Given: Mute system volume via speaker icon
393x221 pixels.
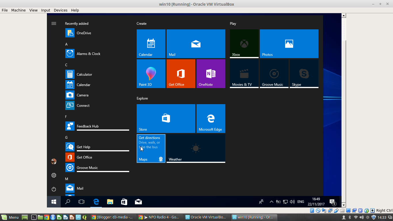Looking at the screenshot, I should [292, 202].
